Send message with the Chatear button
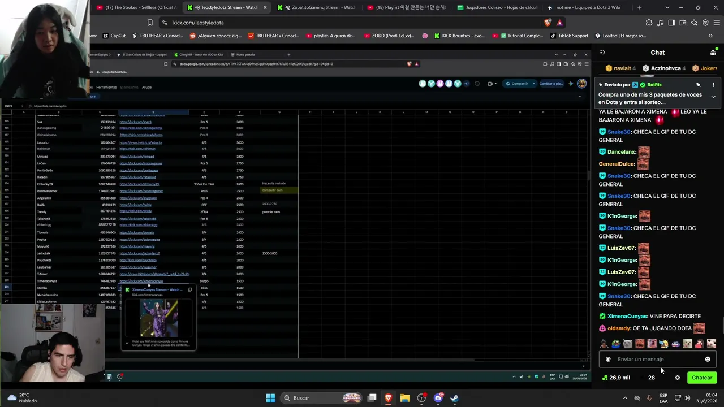724x407 pixels. 702,378
